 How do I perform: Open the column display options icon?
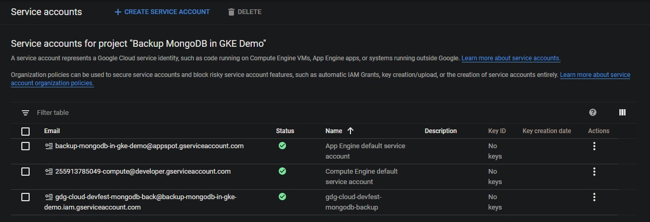[622, 112]
